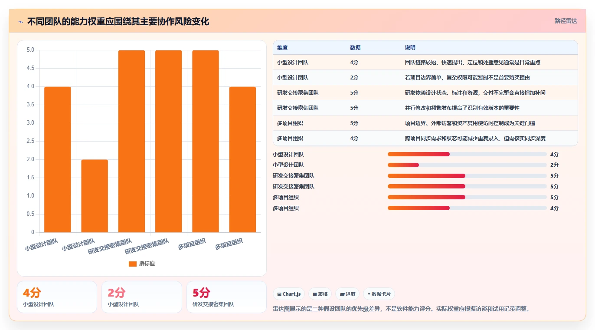Viewport: 595px width, 330px height.
Task: Select the 进度 chip
Action: pos(347,294)
